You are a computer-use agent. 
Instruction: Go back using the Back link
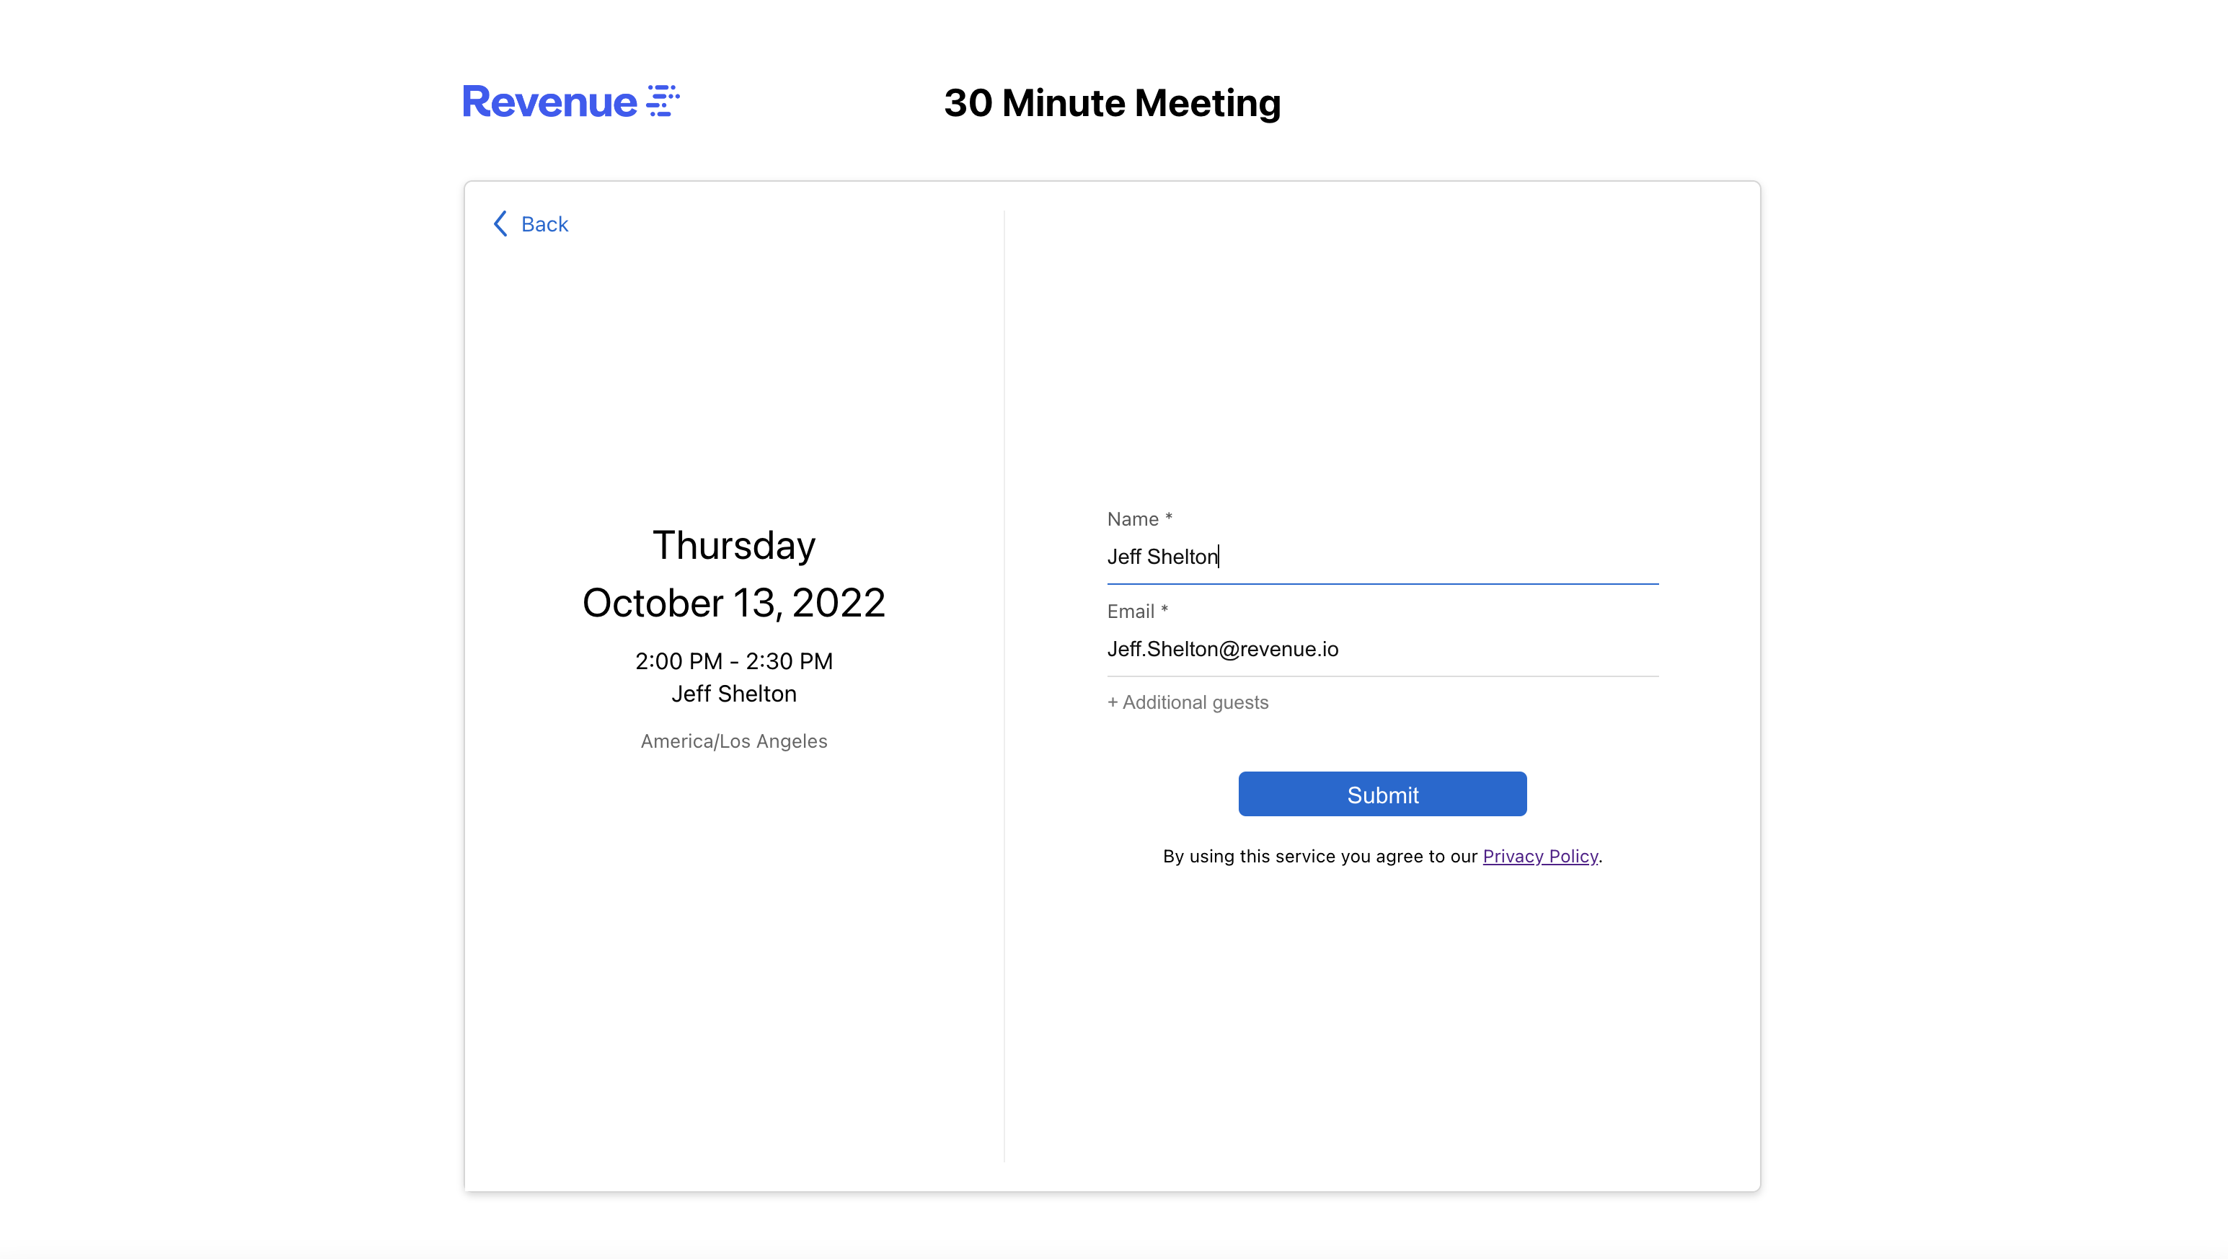coord(544,224)
